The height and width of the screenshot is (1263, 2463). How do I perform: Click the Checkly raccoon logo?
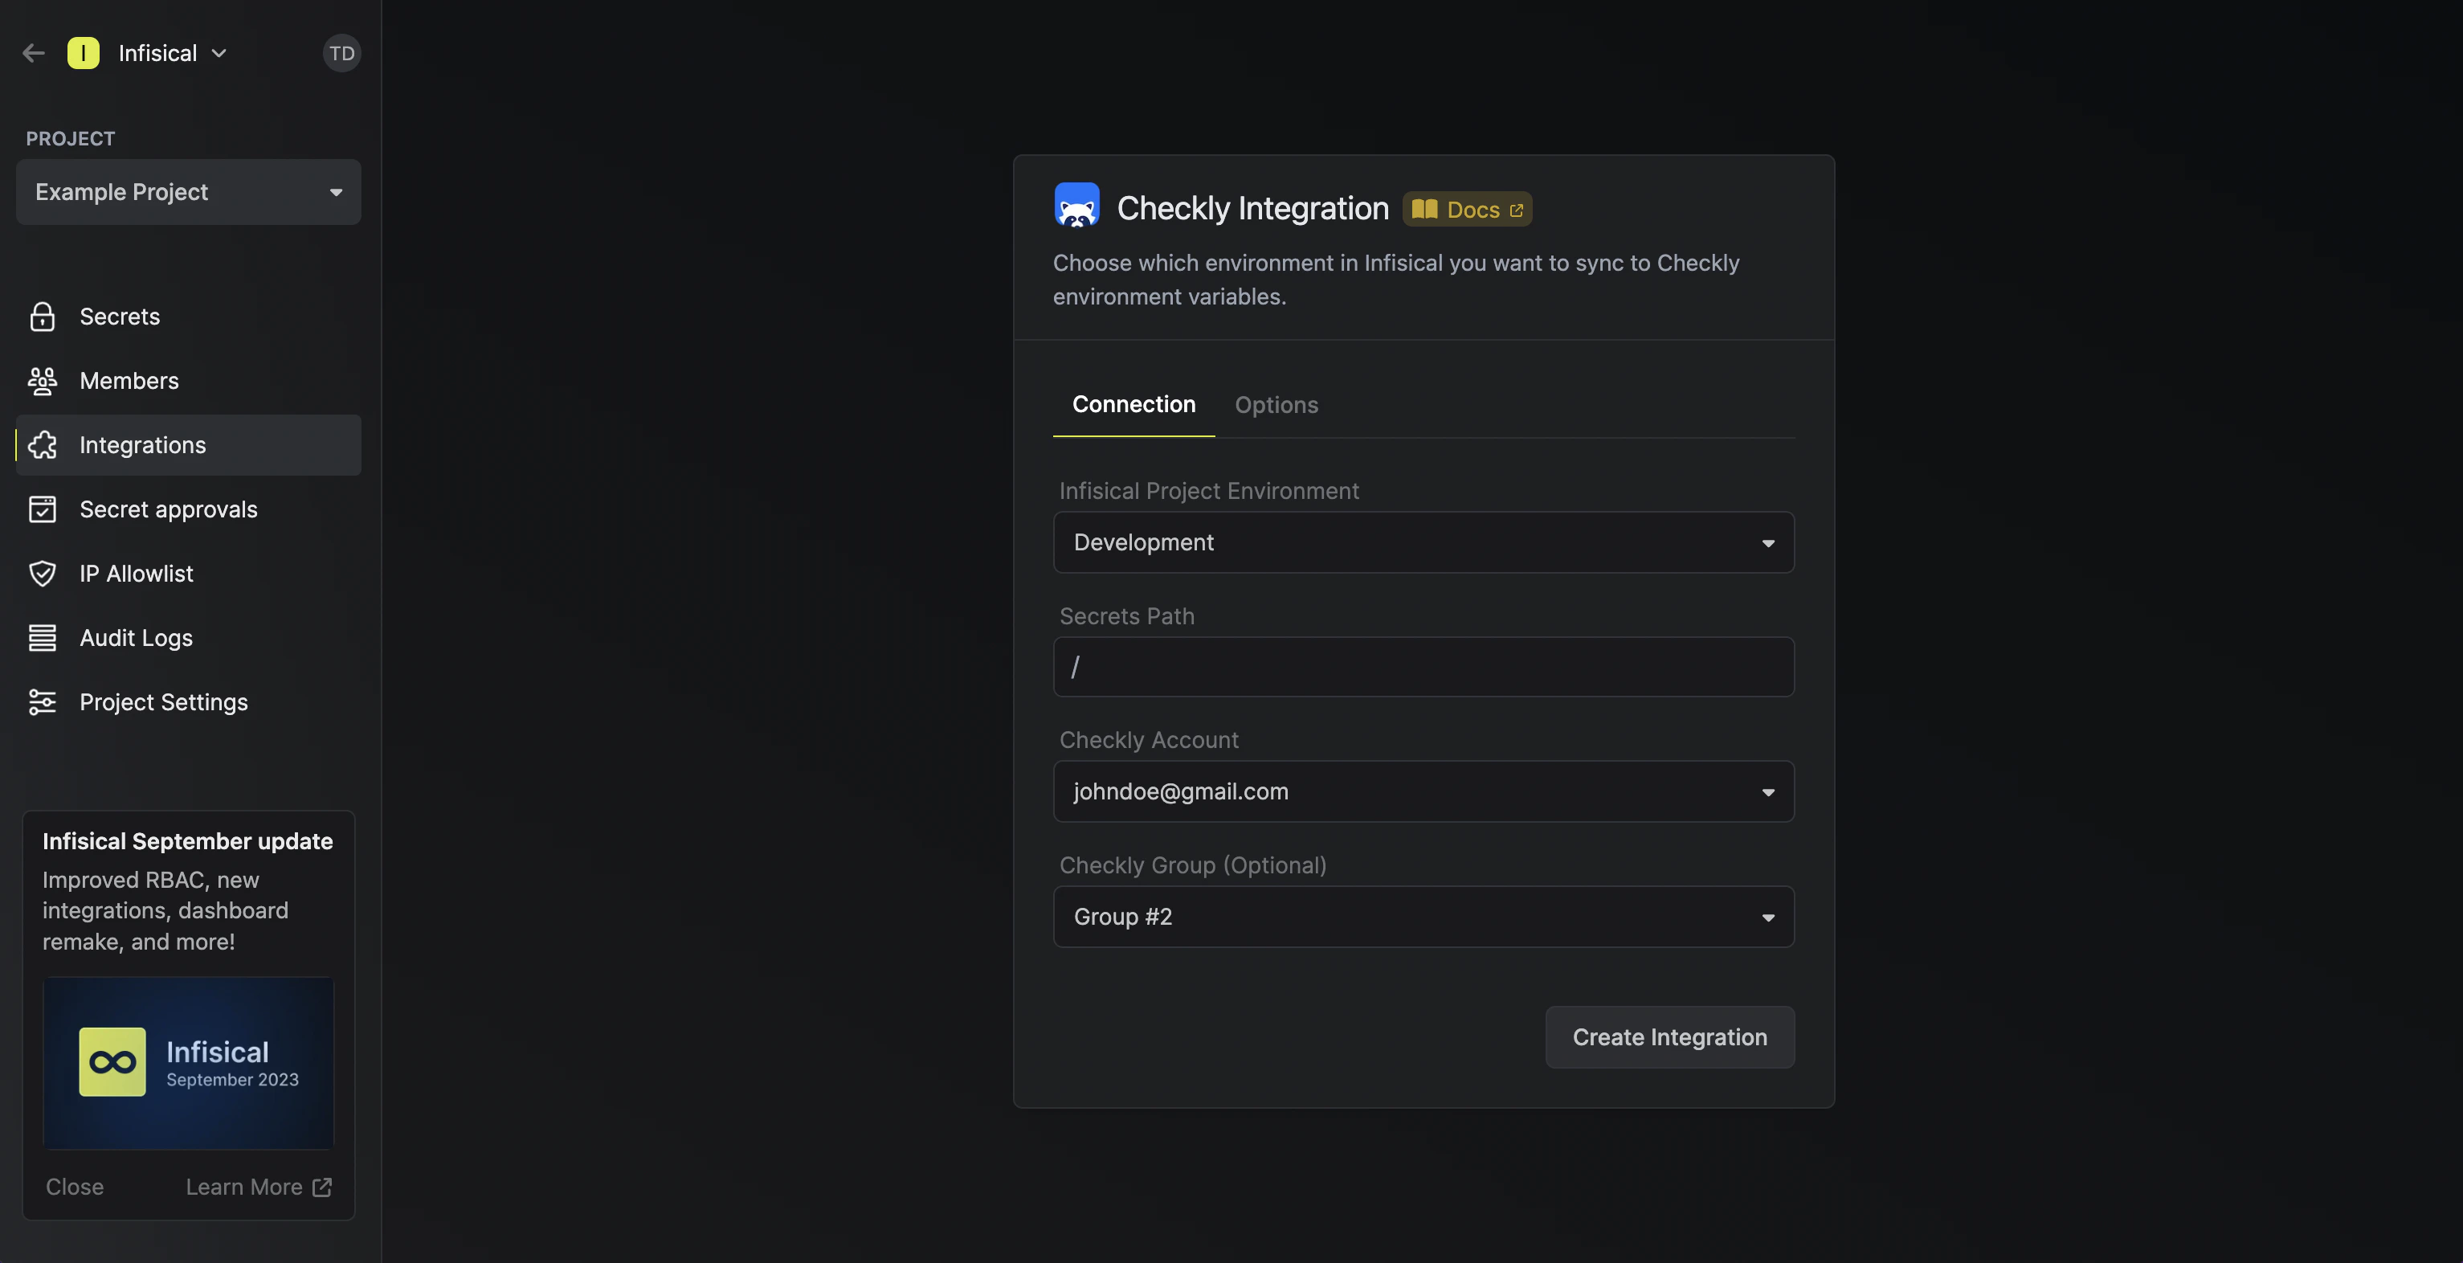pos(1076,206)
